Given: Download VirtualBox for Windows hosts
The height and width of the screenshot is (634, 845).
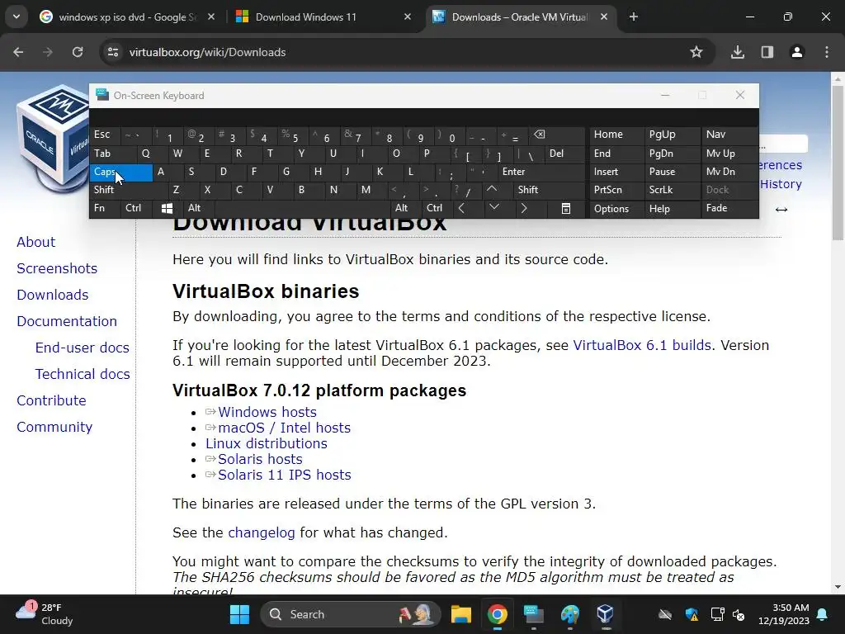Looking at the screenshot, I should pyautogui.click(x=267, y=412).
